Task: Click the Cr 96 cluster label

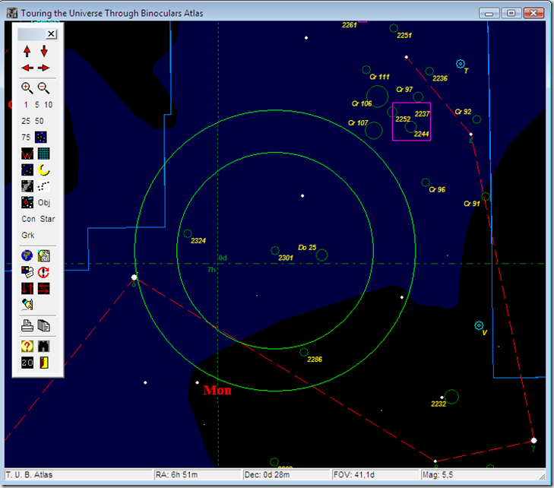Action: point(437,190)
